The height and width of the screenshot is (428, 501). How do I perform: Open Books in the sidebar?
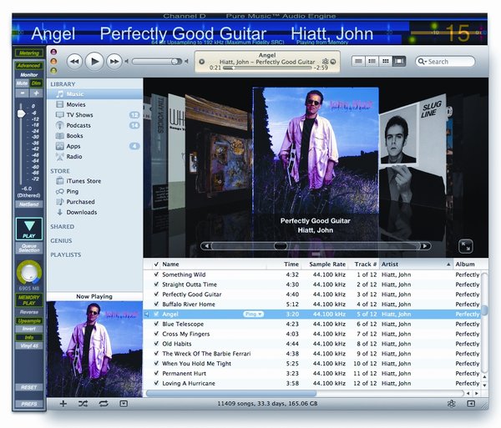tap(94, 136)
